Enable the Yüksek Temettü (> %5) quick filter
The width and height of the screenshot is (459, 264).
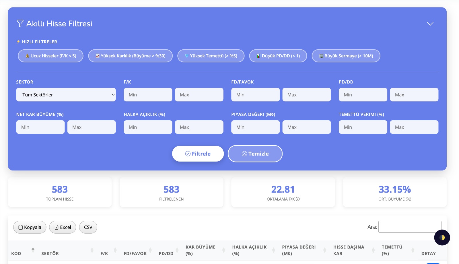tap(211, 56)
